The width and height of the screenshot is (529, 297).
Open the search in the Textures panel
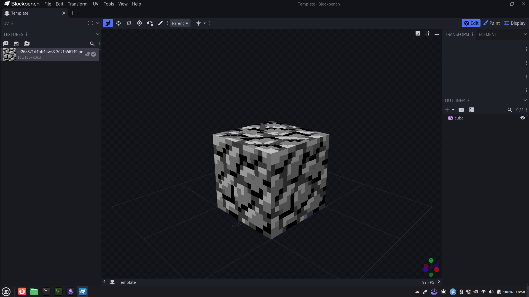(92, 44)
